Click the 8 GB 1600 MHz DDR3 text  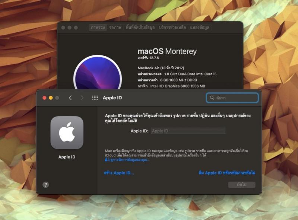(x=178, y=80)
